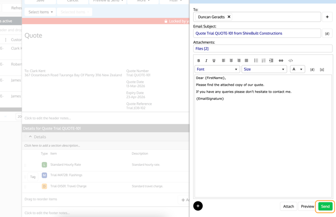The width and height of the screenshot is (336, 217).
Task: Center align the email text
Action: point(231,61)
